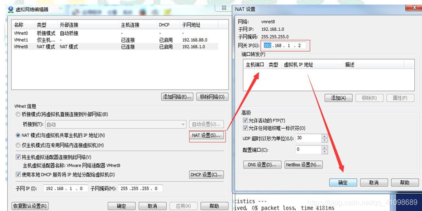This screenshot has height=211, width=422.
Task: Increase 配置端口 value with up arrow
Action: tap(325, 148)
